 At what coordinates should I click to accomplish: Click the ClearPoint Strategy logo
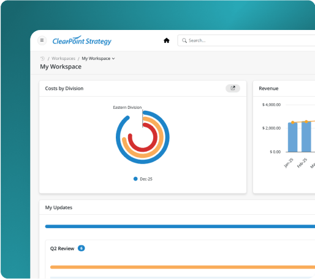(x=82, y=40)
